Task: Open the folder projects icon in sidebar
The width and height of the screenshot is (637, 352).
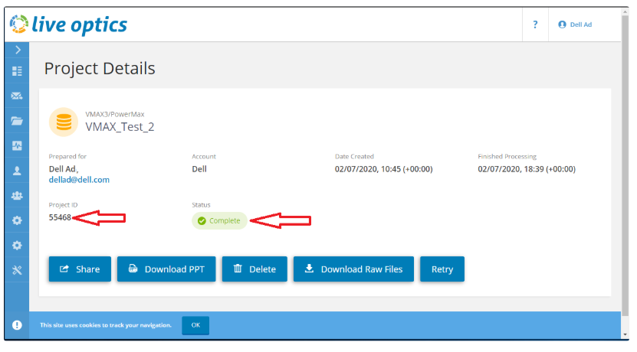Action: [x=17, y=121]
